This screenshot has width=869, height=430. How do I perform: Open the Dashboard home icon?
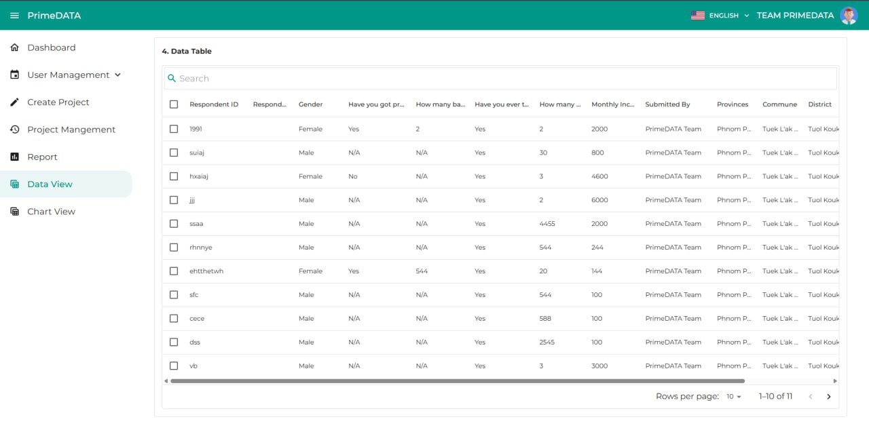(14, 47)
